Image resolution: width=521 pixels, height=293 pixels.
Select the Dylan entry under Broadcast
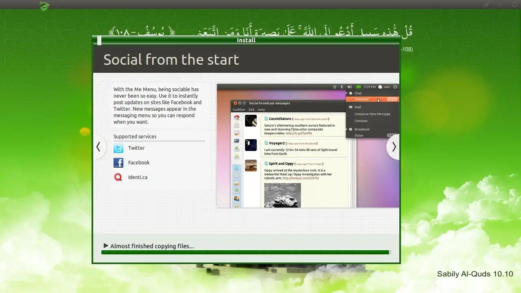[x=359, y=136]
